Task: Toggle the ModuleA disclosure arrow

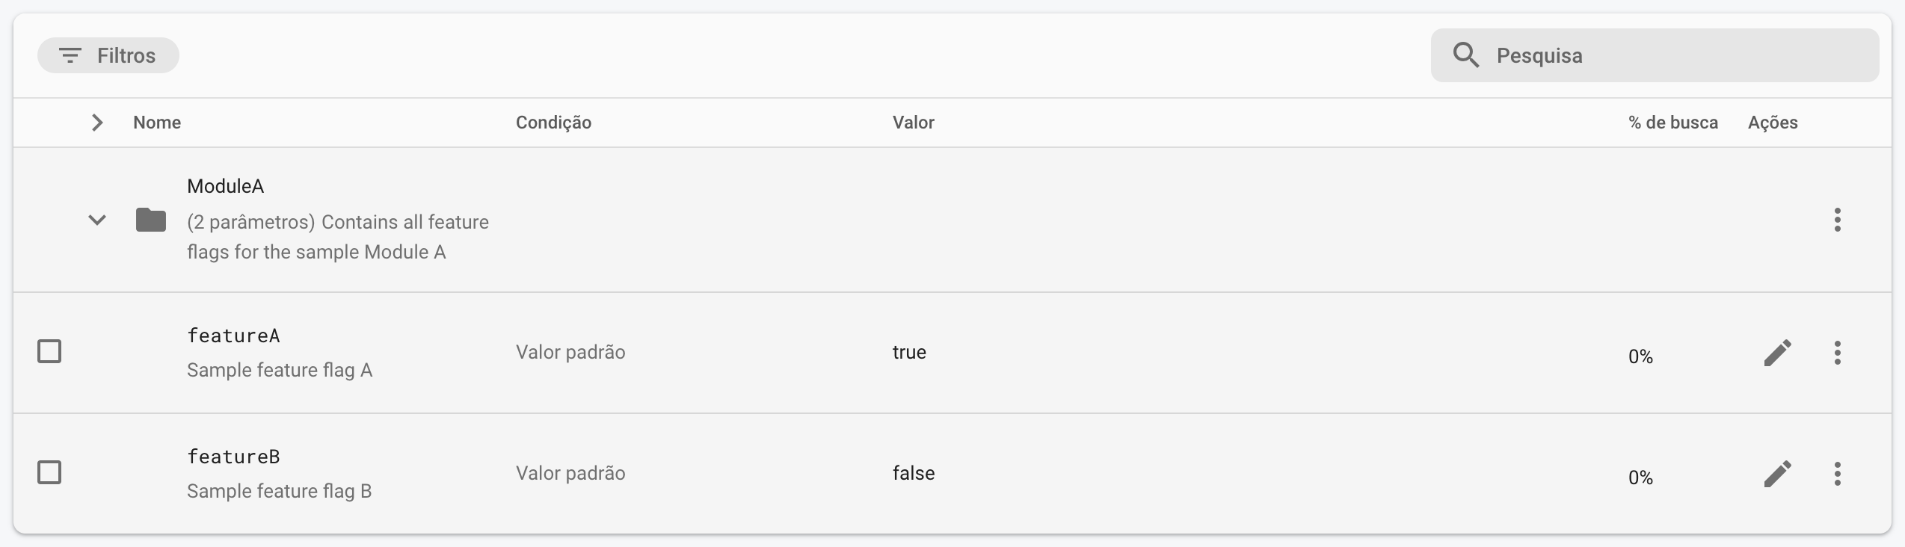Action: pyautogui.click(x=97, y=220)
